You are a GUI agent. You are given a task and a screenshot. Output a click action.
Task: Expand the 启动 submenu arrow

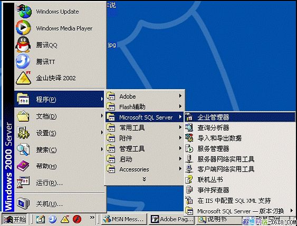pyautogui.click(x=180, y=159)
